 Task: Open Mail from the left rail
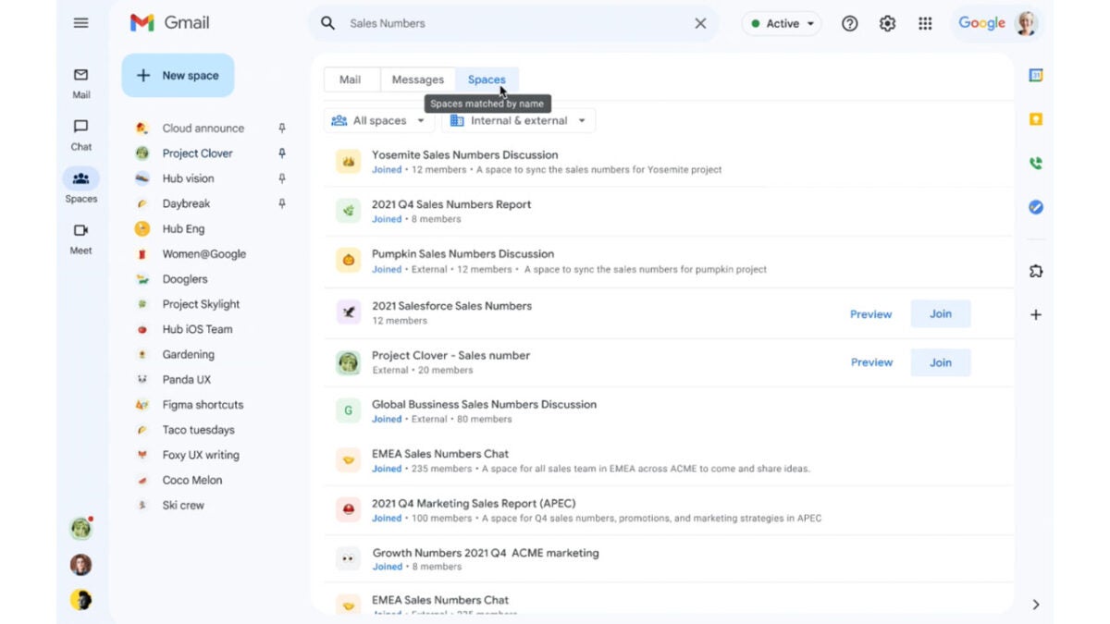[80, 82]
